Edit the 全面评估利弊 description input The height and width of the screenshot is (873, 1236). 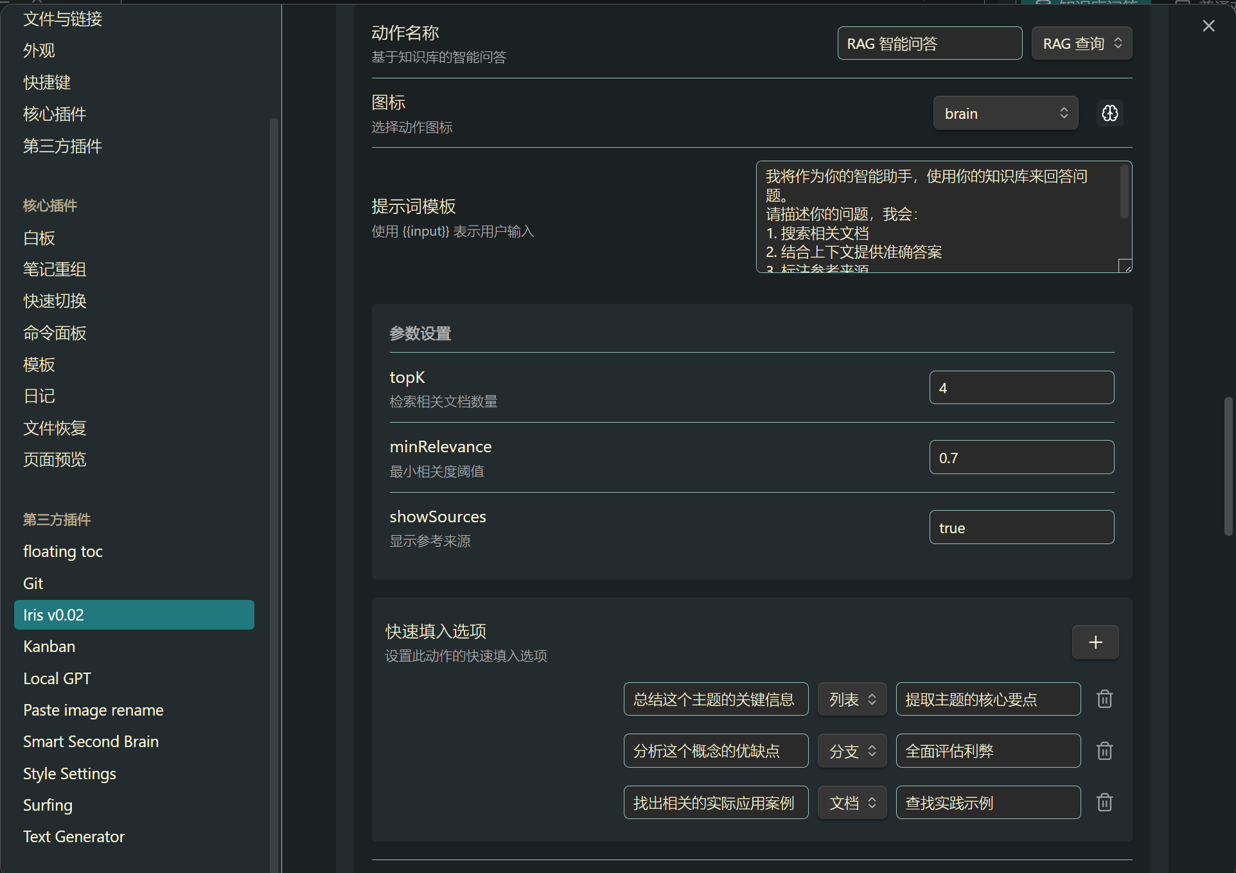(x=988, y=750)
